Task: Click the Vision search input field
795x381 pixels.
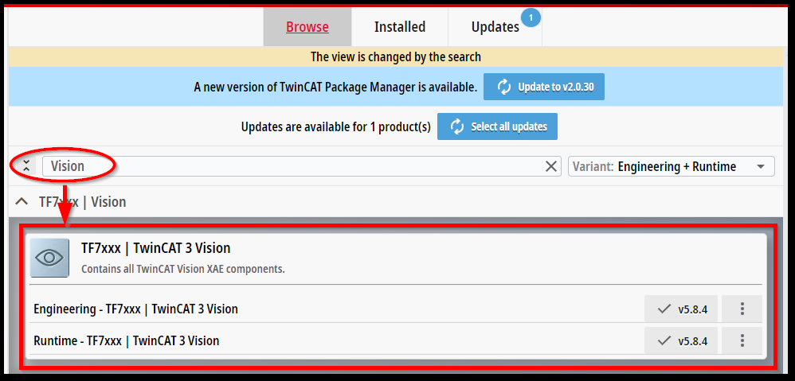Action: pyautogui.click(x=295, y=166)
